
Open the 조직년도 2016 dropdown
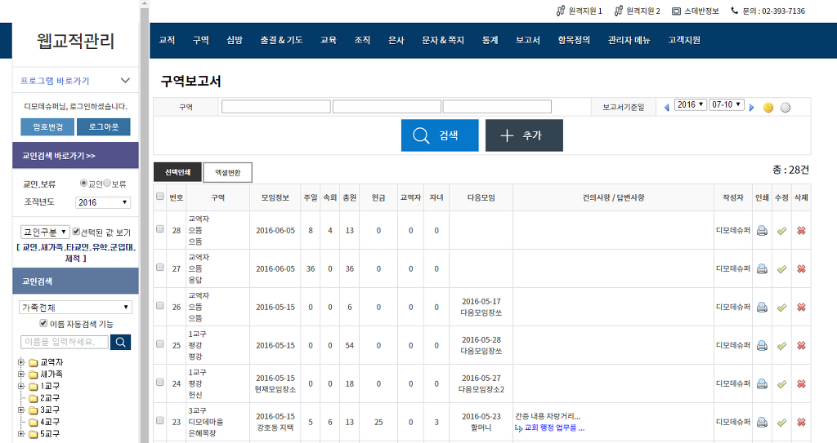pyautogui.click(x=102, y=202)
